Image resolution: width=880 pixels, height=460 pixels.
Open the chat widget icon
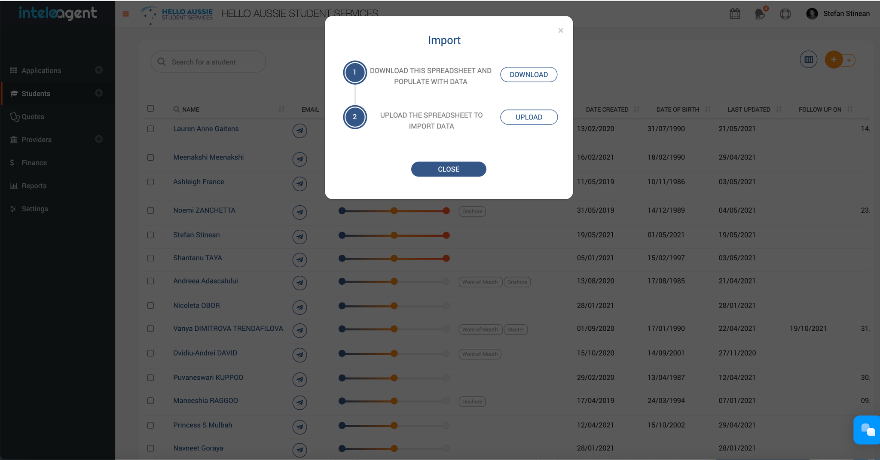coord(867,430)
